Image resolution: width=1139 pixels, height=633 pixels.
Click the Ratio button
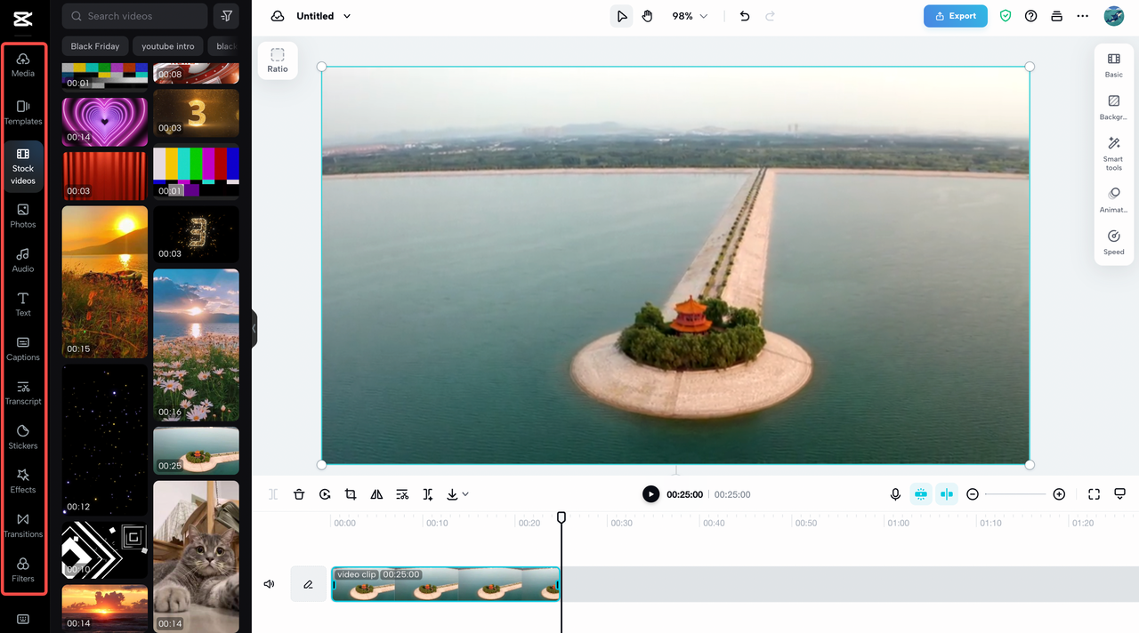[278, 60]
